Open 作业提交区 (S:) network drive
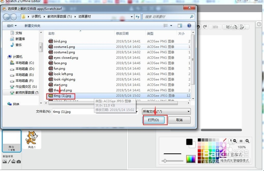 pos(23,87)
